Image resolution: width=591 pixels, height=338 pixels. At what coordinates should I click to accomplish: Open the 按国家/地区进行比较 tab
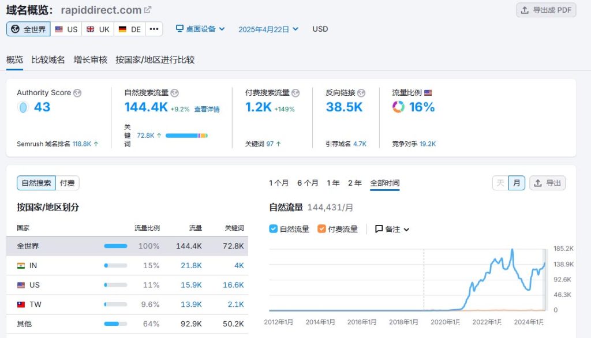[155, 59]
